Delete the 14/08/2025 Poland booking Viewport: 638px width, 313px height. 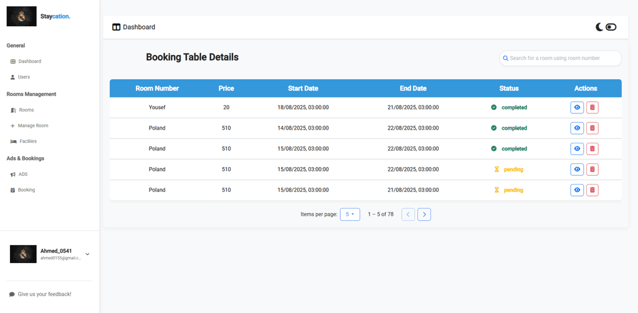[x=592, y=128]
